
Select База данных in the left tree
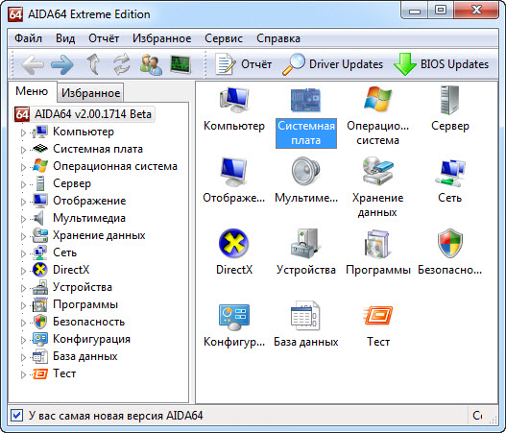click(x=85, y=356)
